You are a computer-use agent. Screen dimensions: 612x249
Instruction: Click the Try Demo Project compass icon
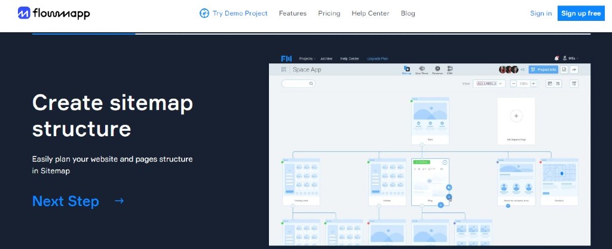pos(204,13)
